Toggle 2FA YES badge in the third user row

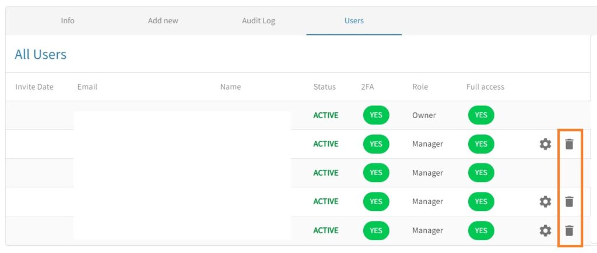(x=376, y=173)
